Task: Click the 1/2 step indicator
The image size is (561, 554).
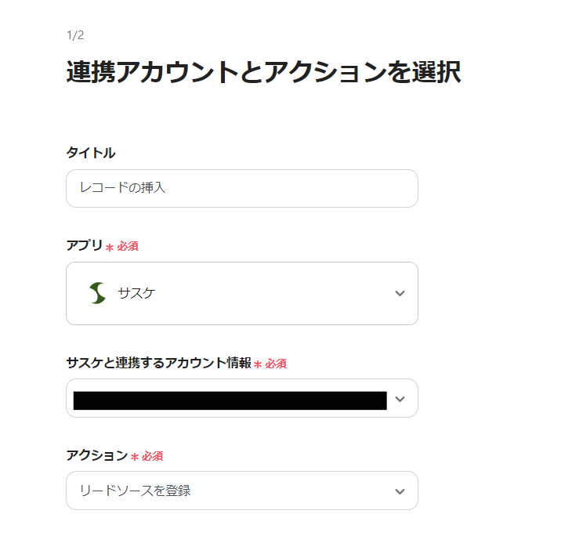Action: [x=75, y=35]
